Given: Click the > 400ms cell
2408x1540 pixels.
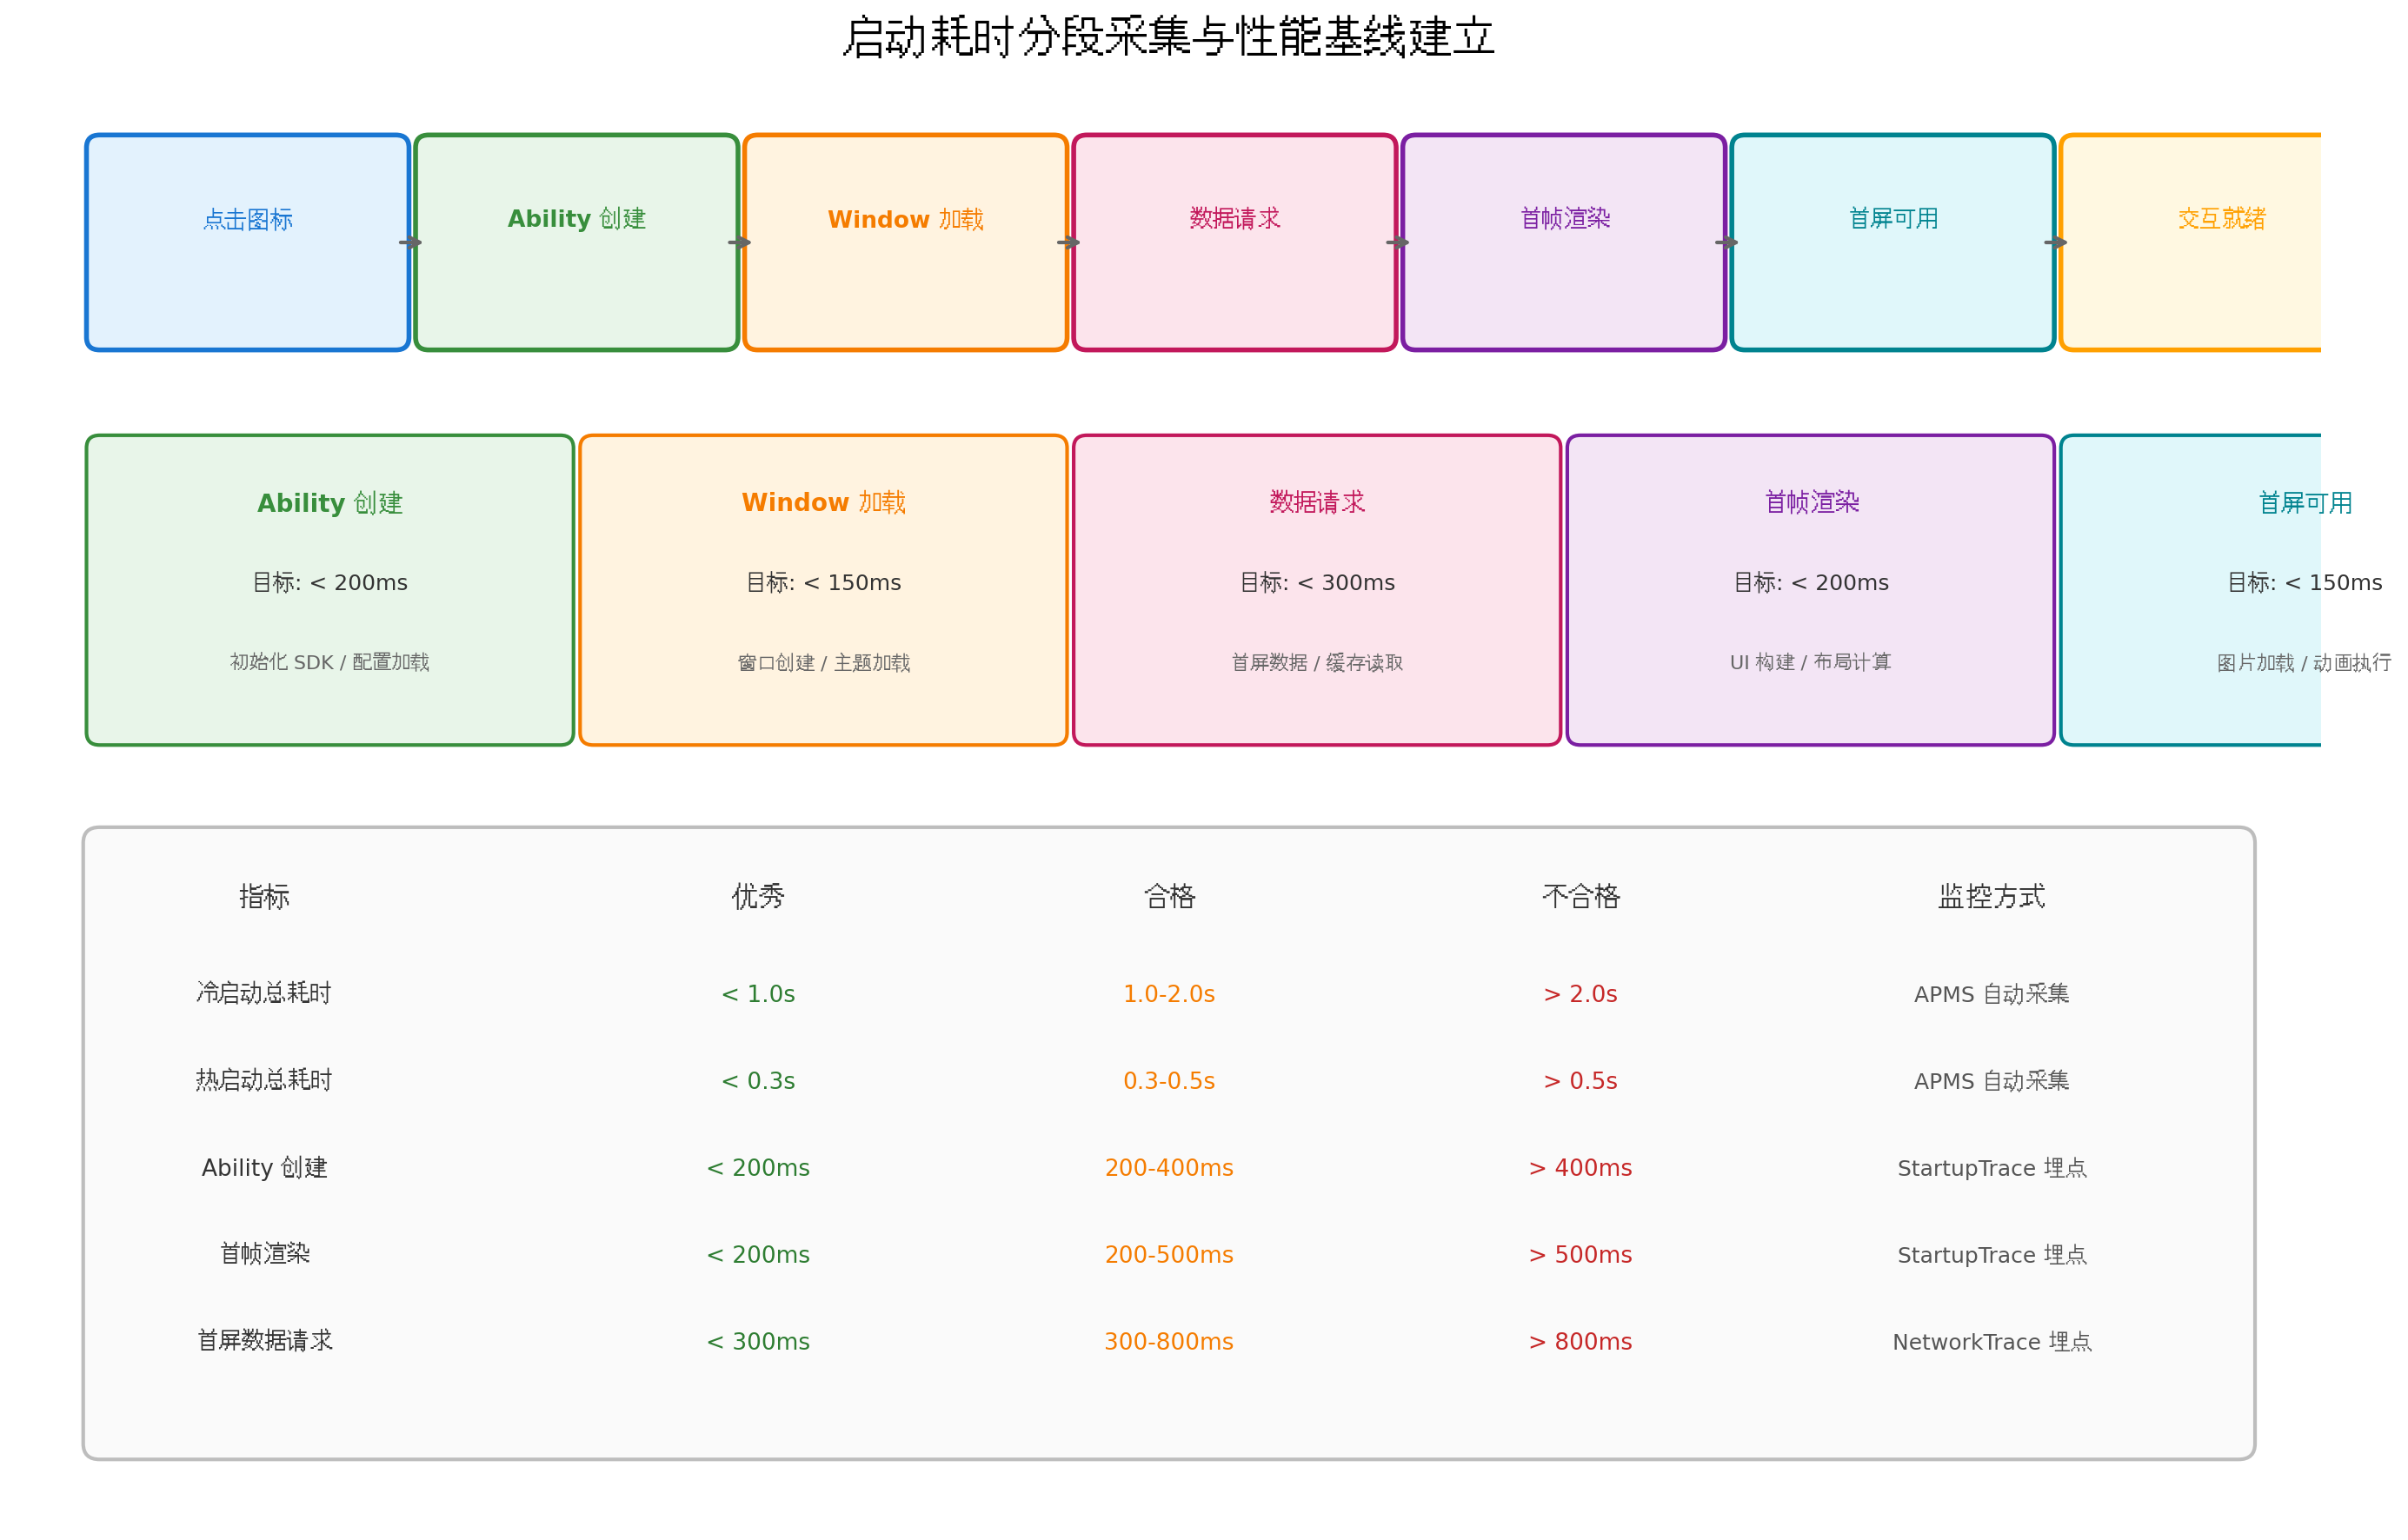Looking at the screenshot, I should point(1581,1168).
